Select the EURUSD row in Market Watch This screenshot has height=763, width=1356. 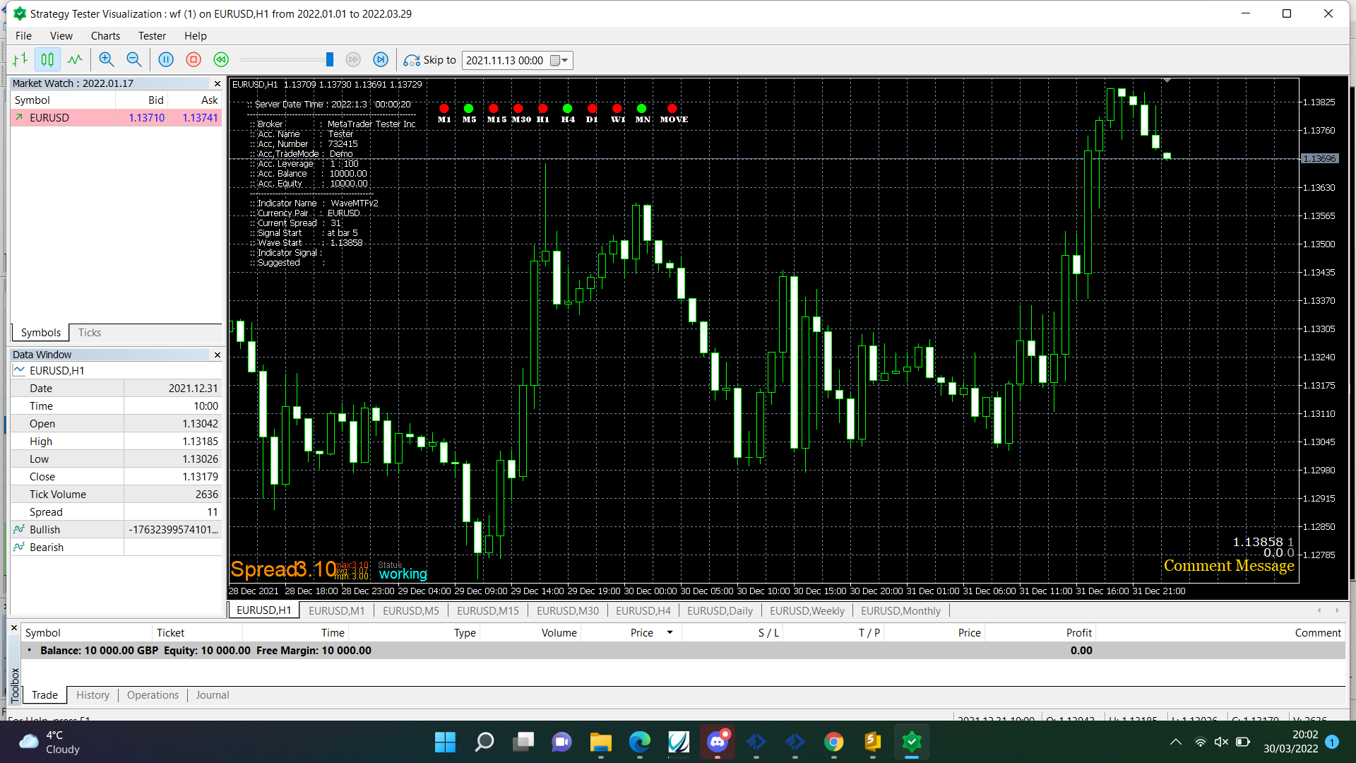[x=117, y=118]
